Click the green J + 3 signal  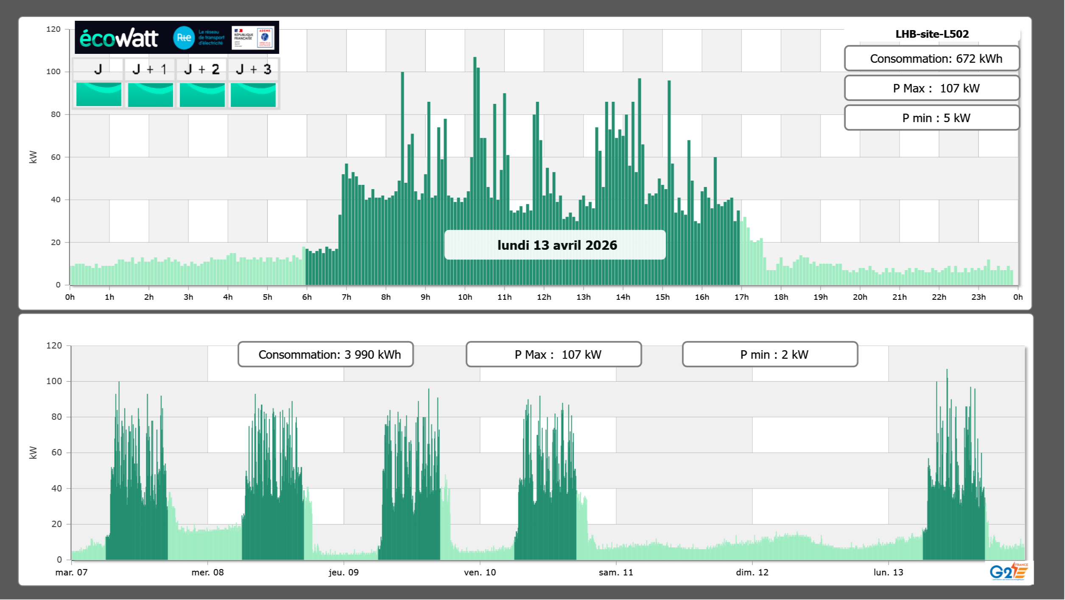[x=253, y=95]
